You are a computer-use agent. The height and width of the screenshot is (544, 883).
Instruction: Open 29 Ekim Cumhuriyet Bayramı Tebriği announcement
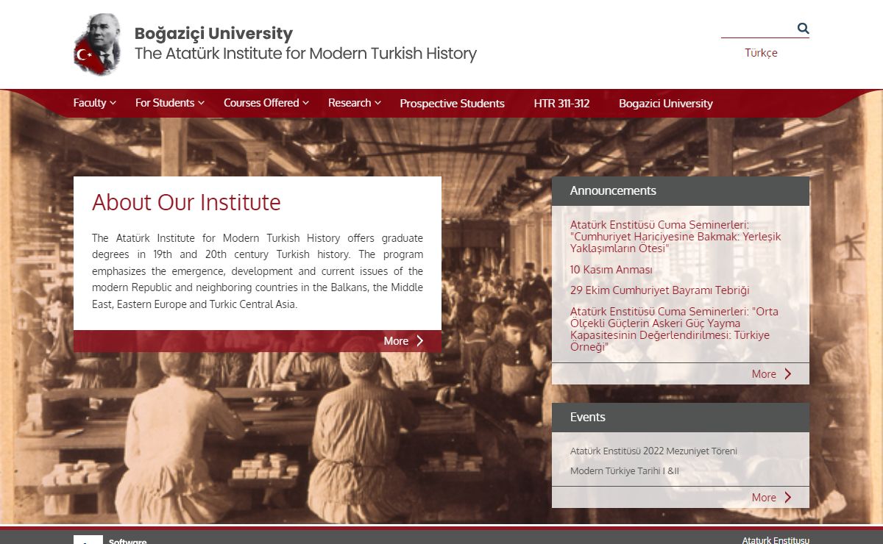point(659,290)
